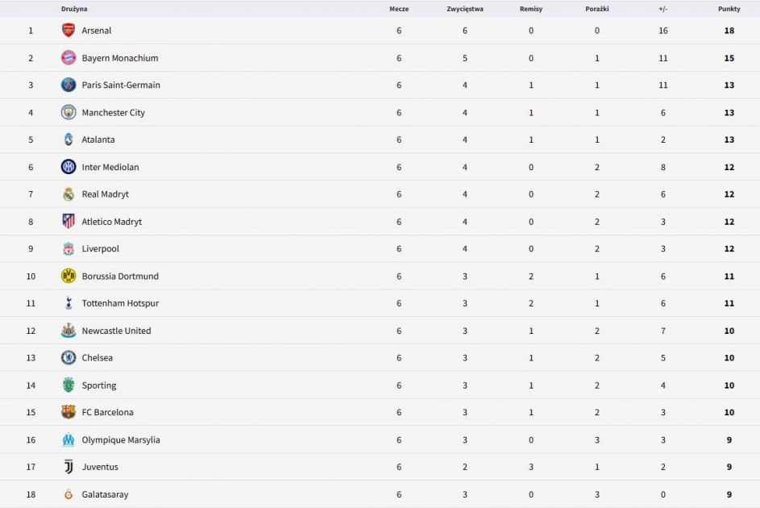This screenshot has width=760, height=508.
Task: Click the Porażki column header
Action: point(597,9)
